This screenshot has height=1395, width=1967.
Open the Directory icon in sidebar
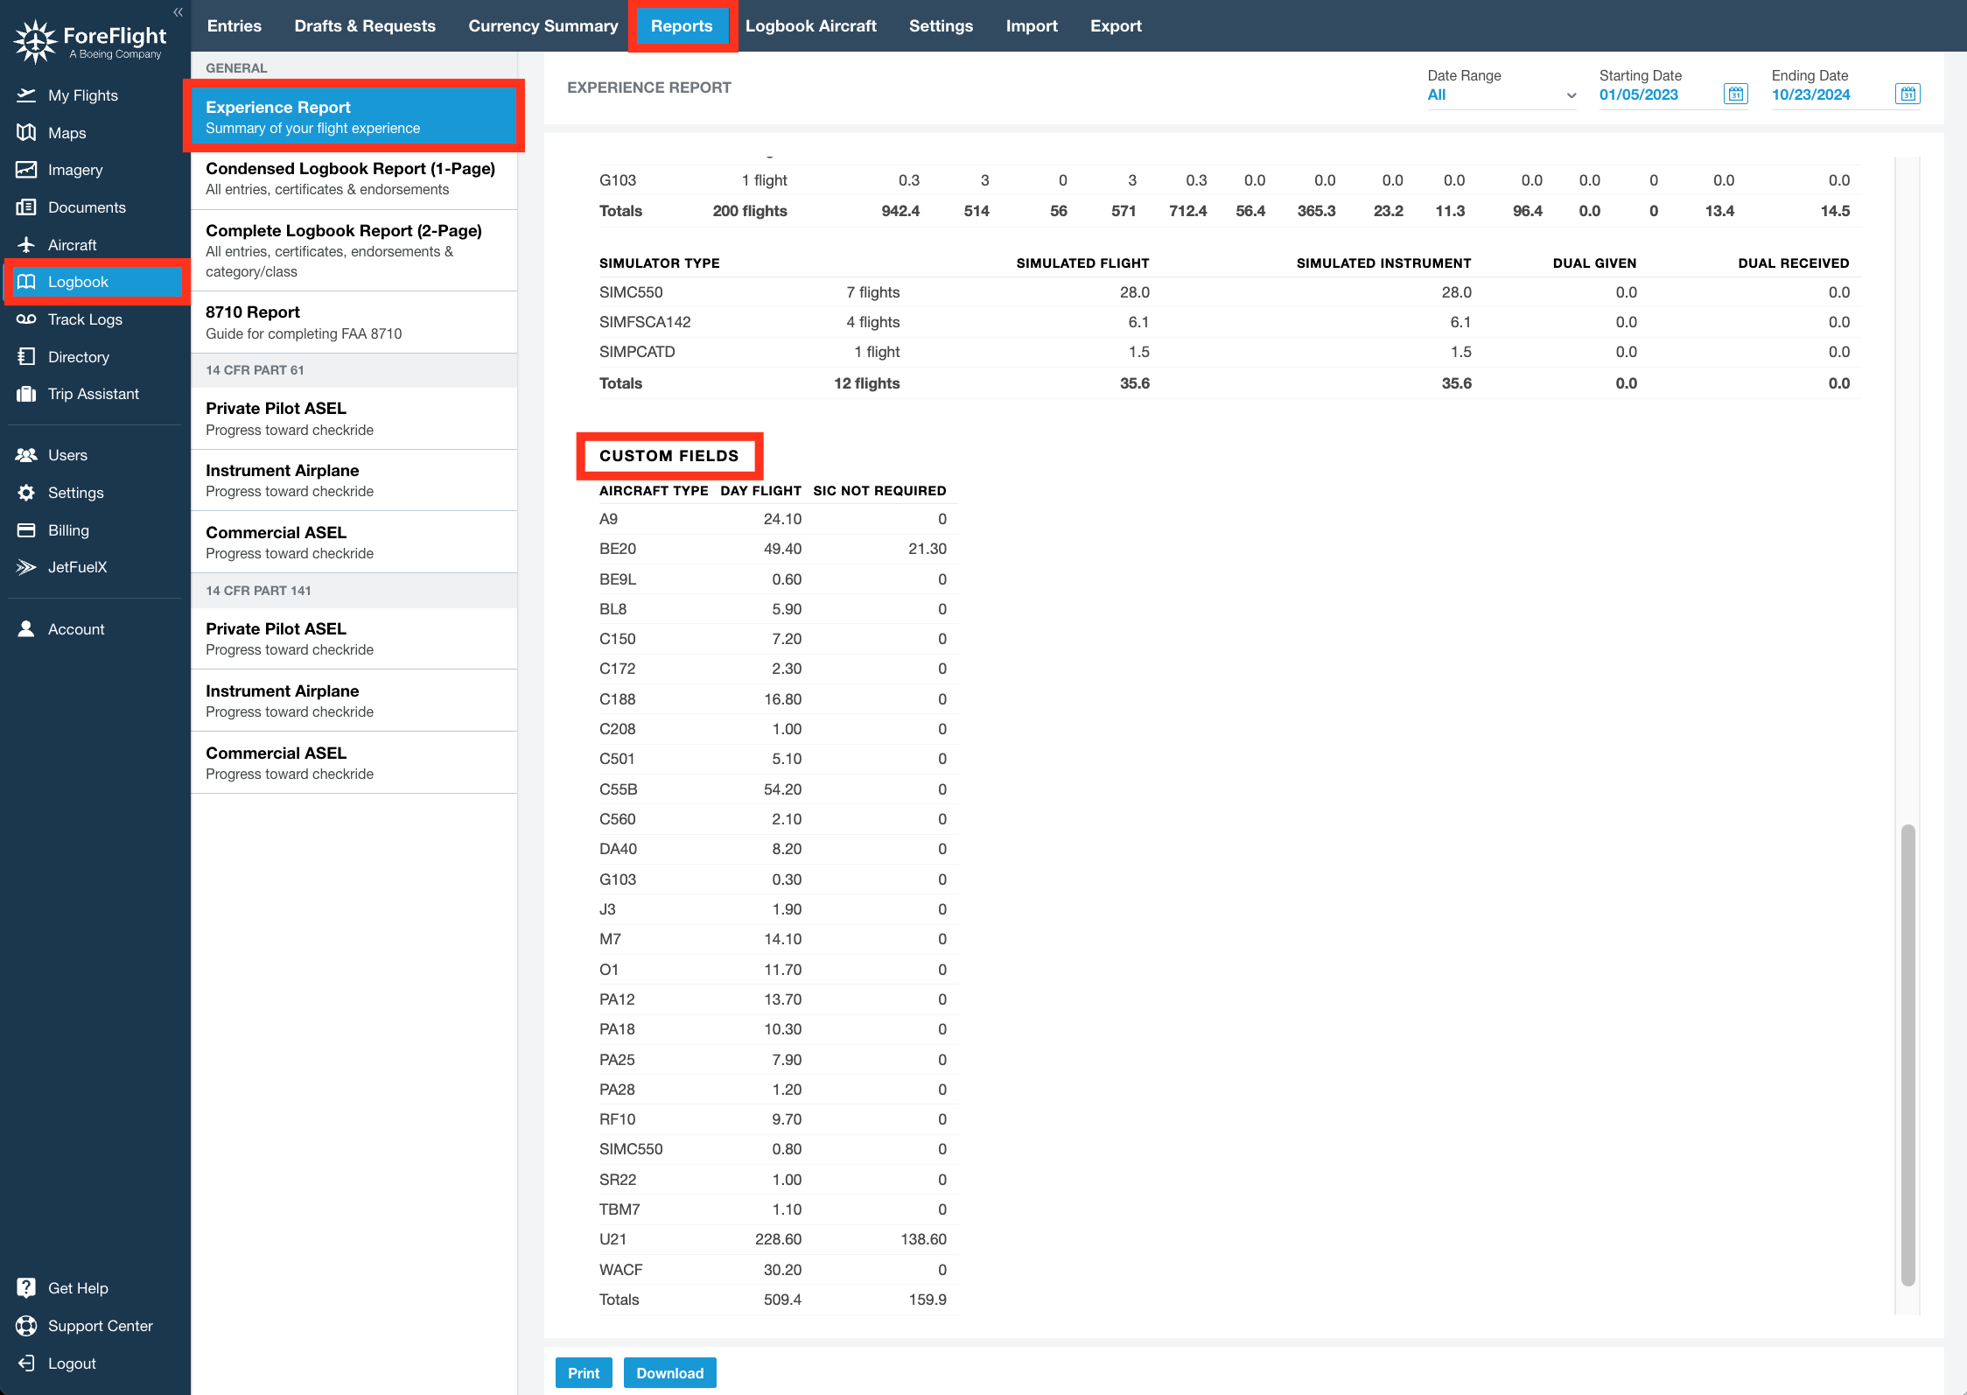(26, 356)
